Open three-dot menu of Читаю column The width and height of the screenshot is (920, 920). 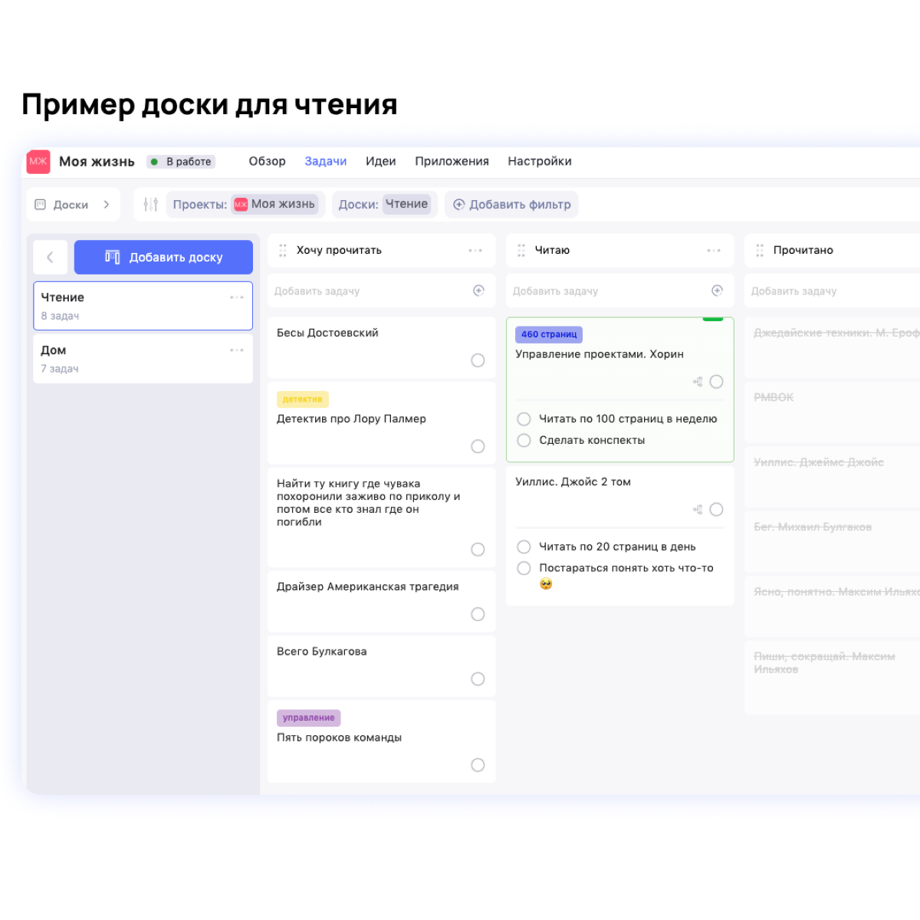click(714, 251)
